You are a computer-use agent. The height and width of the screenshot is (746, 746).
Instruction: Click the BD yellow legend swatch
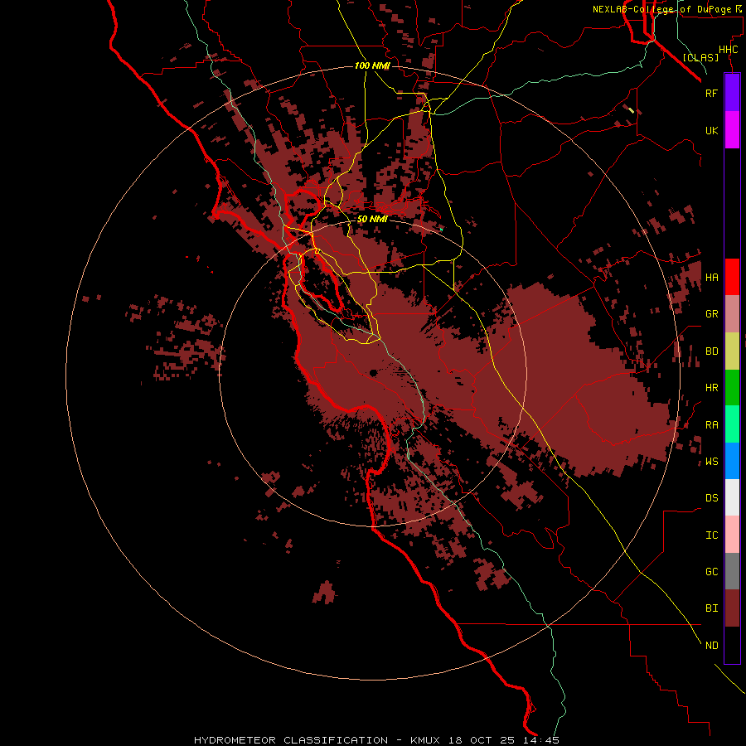click(x=732, y=351)
